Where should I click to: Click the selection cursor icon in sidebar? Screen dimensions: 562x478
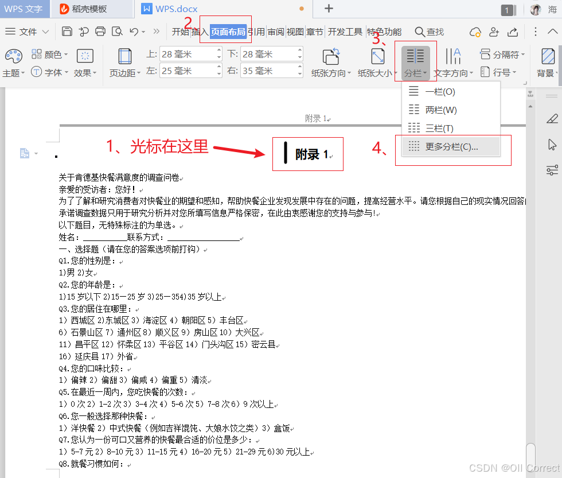click(552, 144)
